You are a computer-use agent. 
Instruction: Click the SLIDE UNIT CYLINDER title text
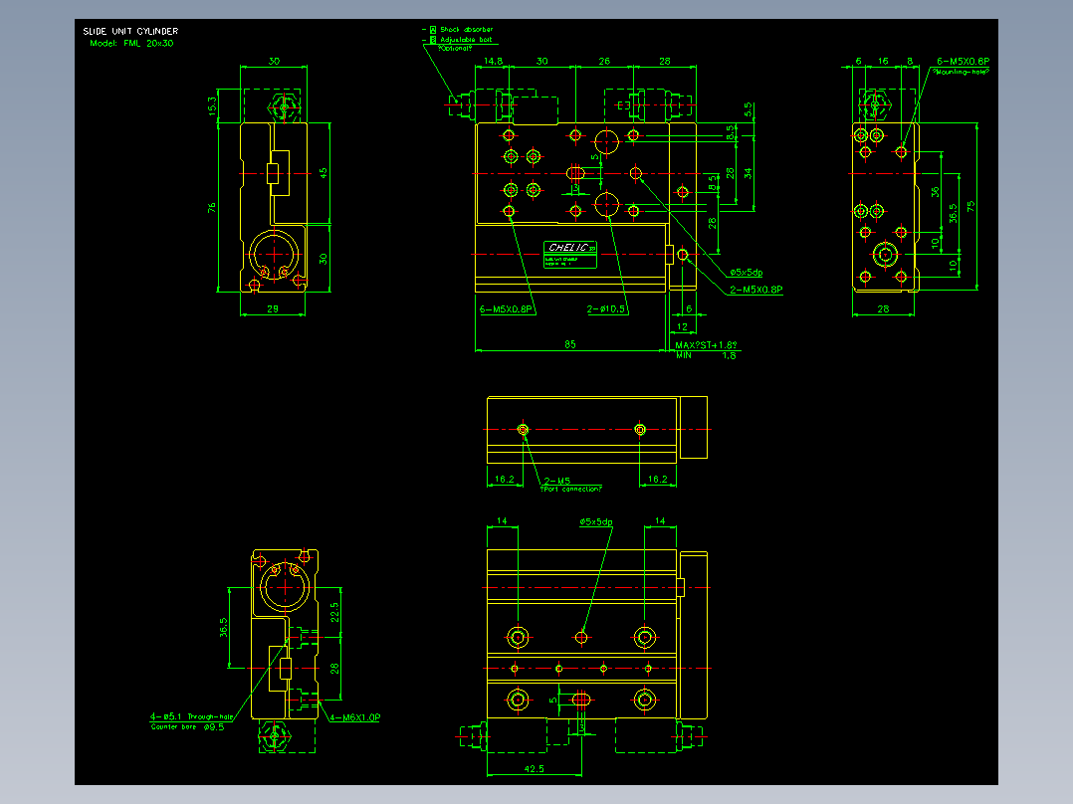pos(130,31)
